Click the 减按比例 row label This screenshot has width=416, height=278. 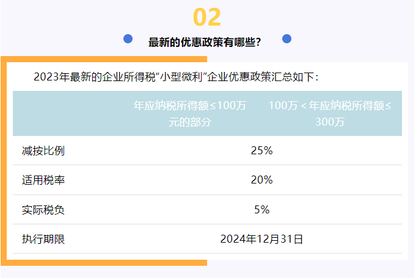pyautogui.click(x=43, y=151)
